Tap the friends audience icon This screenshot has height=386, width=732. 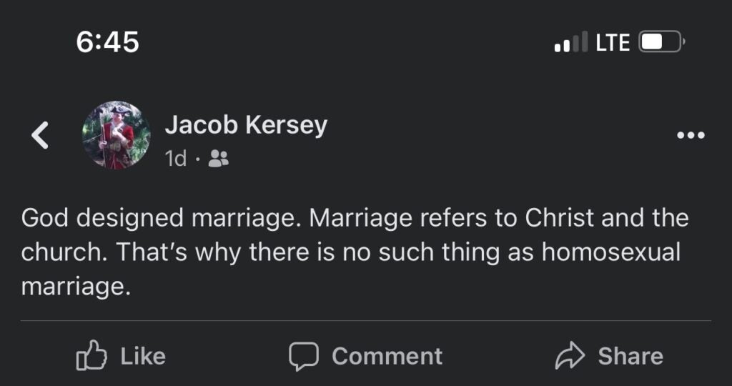pyautogui.click(x=218, y=159)
